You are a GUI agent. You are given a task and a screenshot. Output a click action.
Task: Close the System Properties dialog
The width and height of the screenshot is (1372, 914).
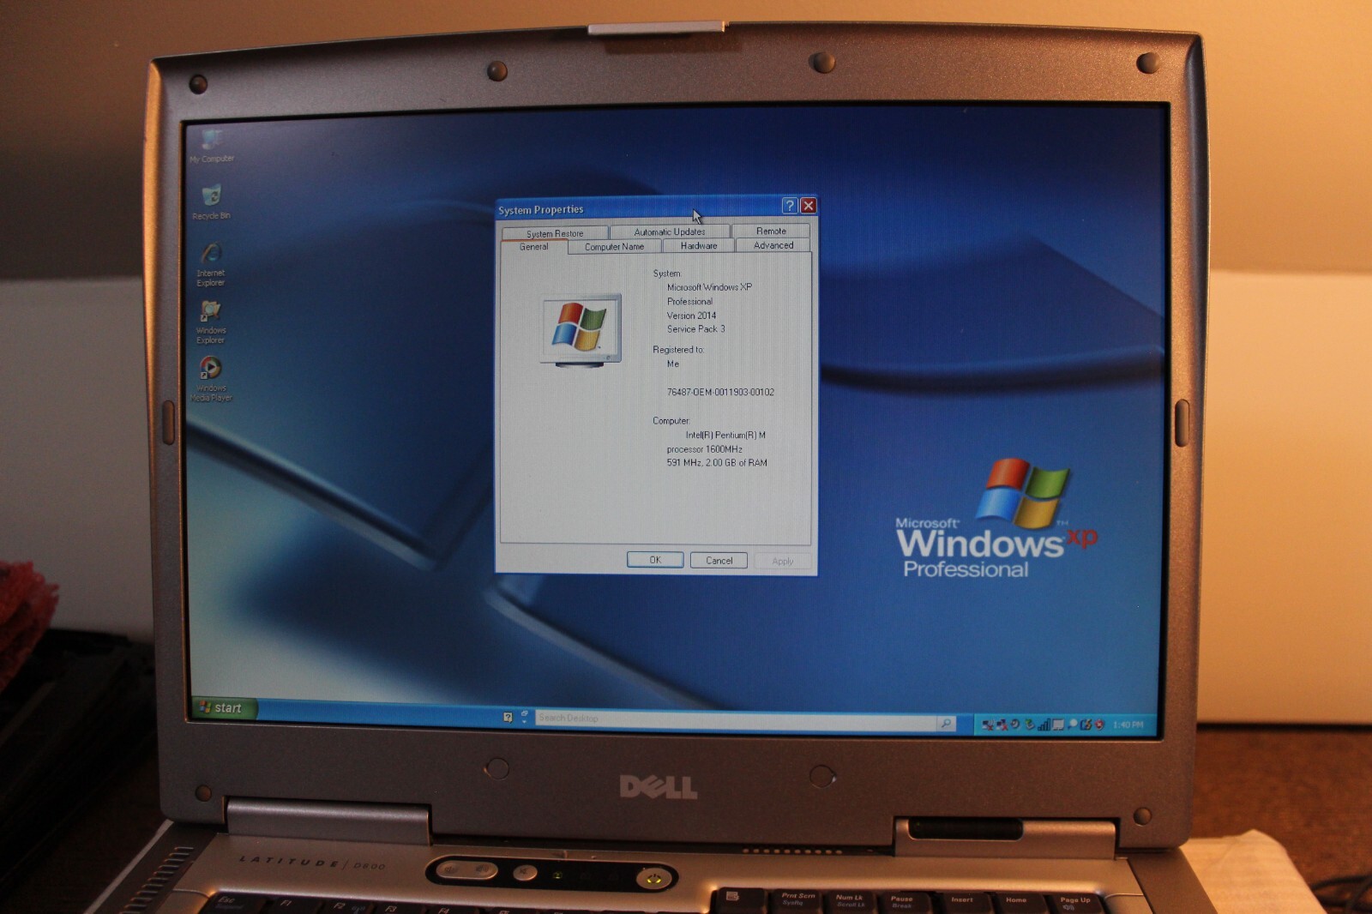pos(808,206)
